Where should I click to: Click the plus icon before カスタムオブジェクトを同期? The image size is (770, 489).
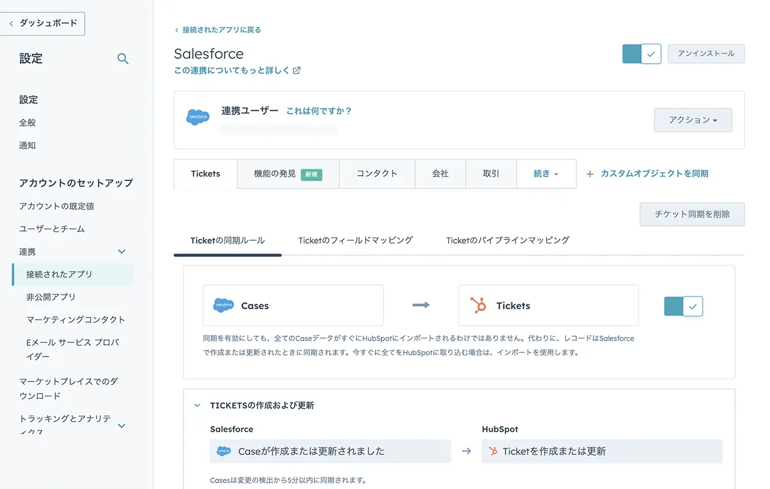tap(590, 174)
